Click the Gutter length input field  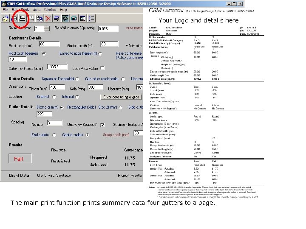(110, 44)
